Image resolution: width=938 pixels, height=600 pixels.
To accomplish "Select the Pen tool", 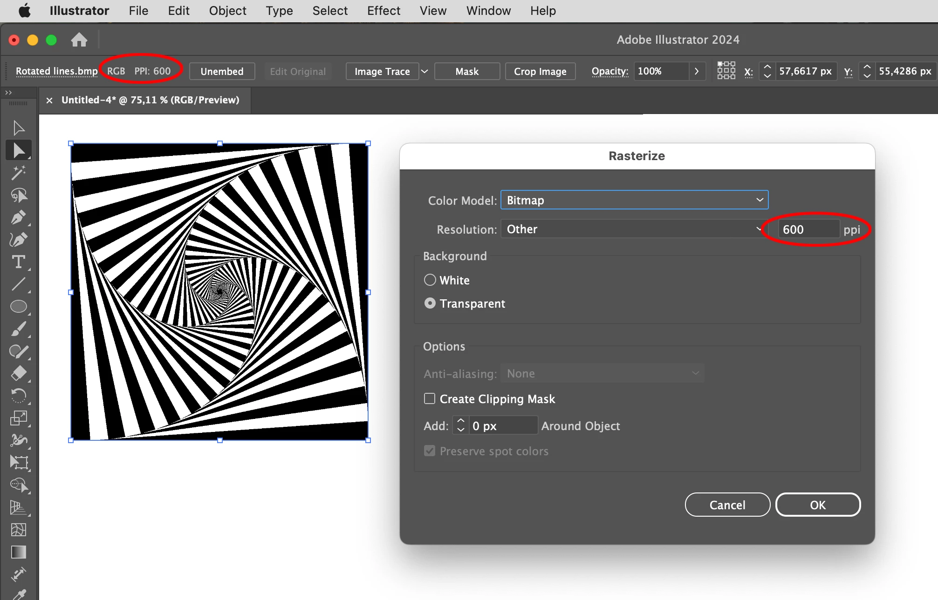I will 18,217.
